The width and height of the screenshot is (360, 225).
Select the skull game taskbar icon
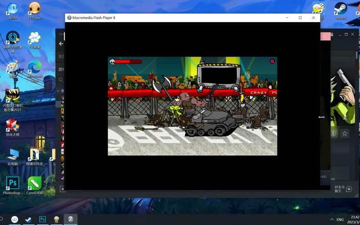click(57, 220)
